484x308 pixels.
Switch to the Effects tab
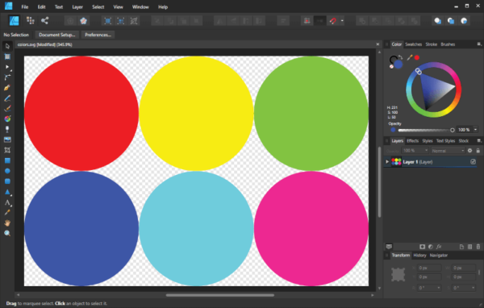pyautogui.click(x=412, y=141)
